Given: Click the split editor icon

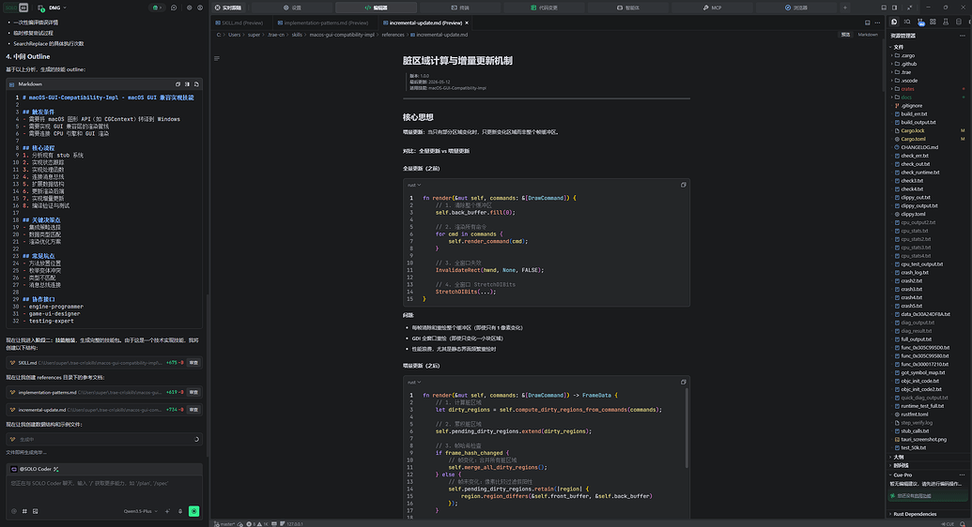Looking at the screenshot, I should click(867, 23).
